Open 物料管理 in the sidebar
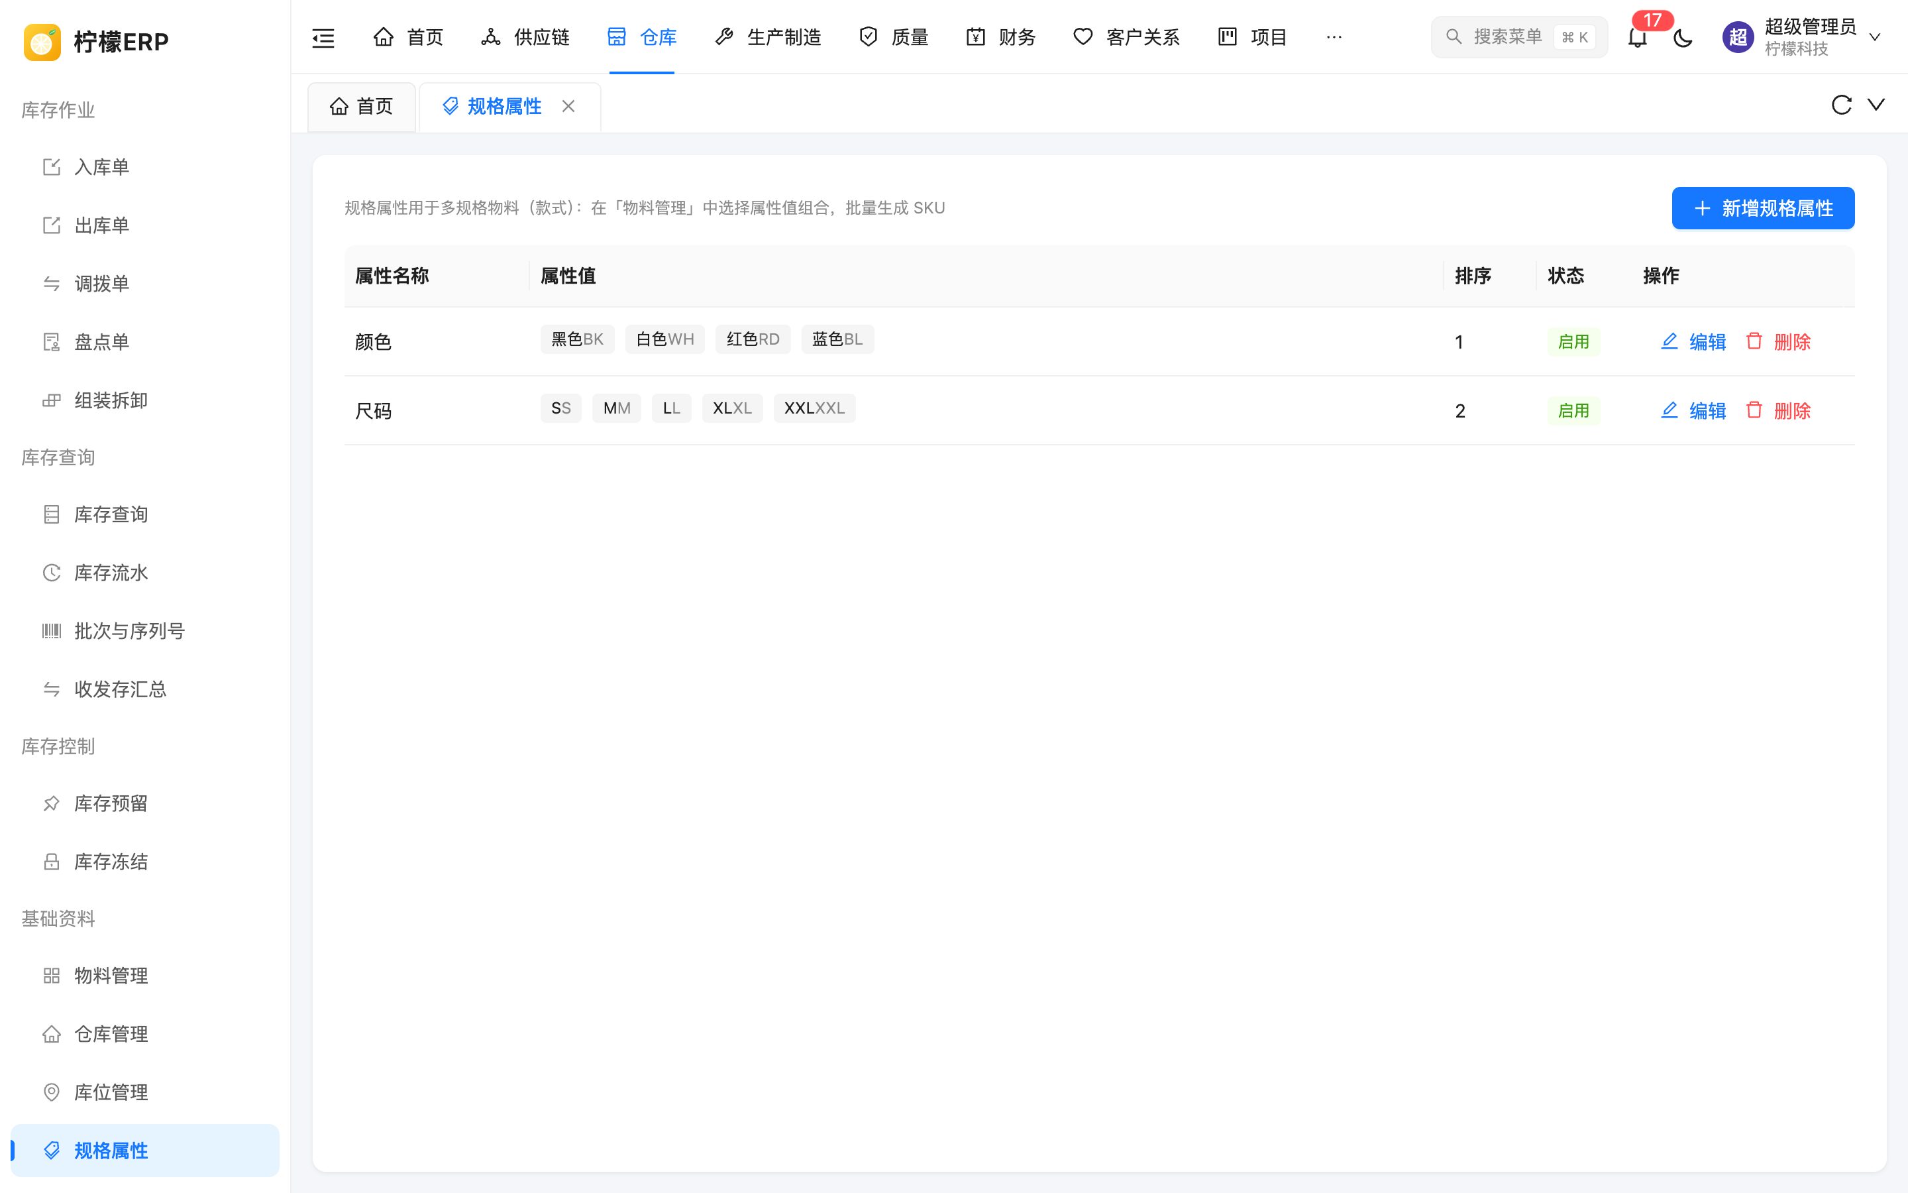1908x1193 pixels. point(145,976)
